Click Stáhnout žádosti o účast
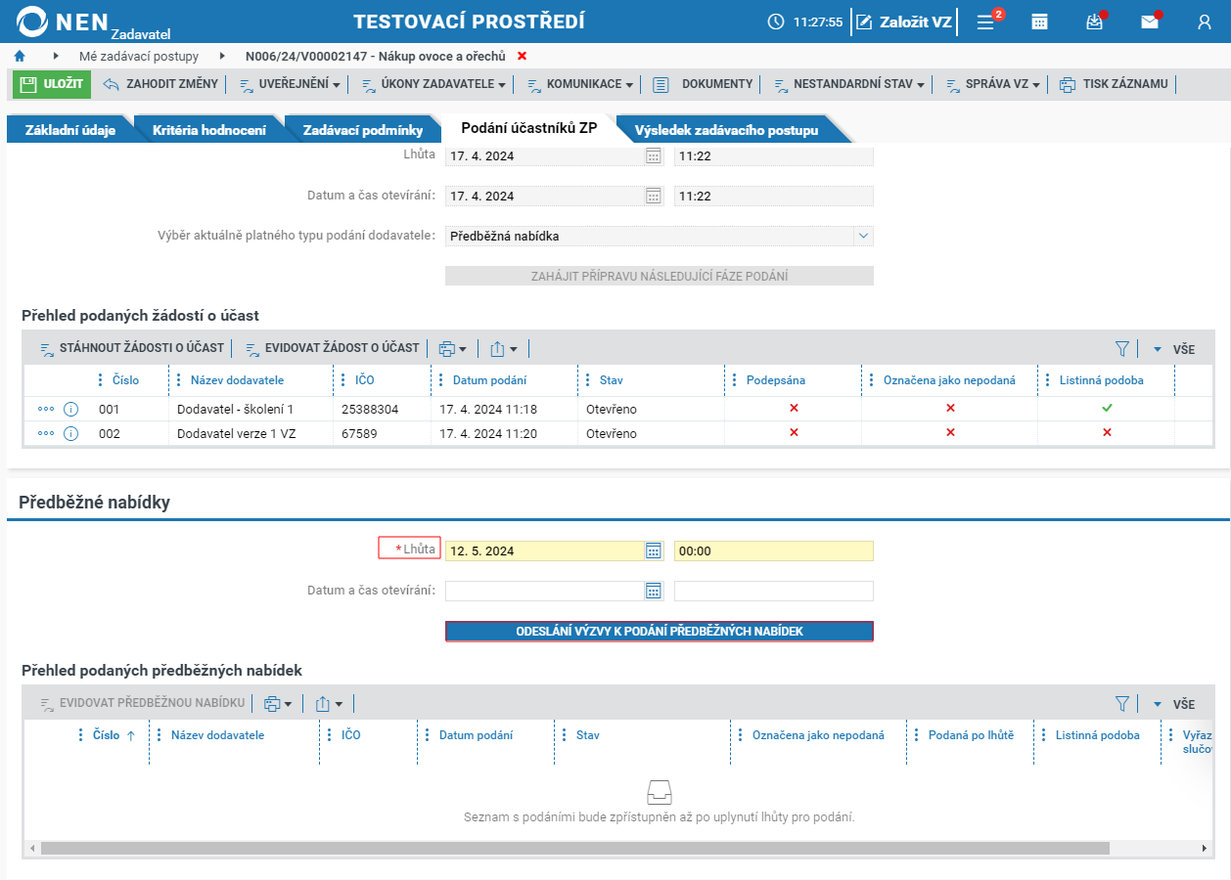This screenshot has height=880, width=1231. click(x=132, y=348)
